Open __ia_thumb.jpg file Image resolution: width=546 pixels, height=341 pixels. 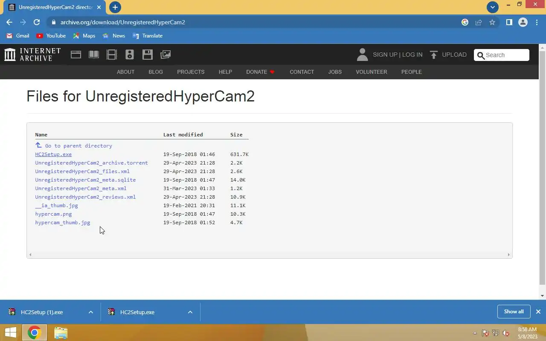(56, 205)
